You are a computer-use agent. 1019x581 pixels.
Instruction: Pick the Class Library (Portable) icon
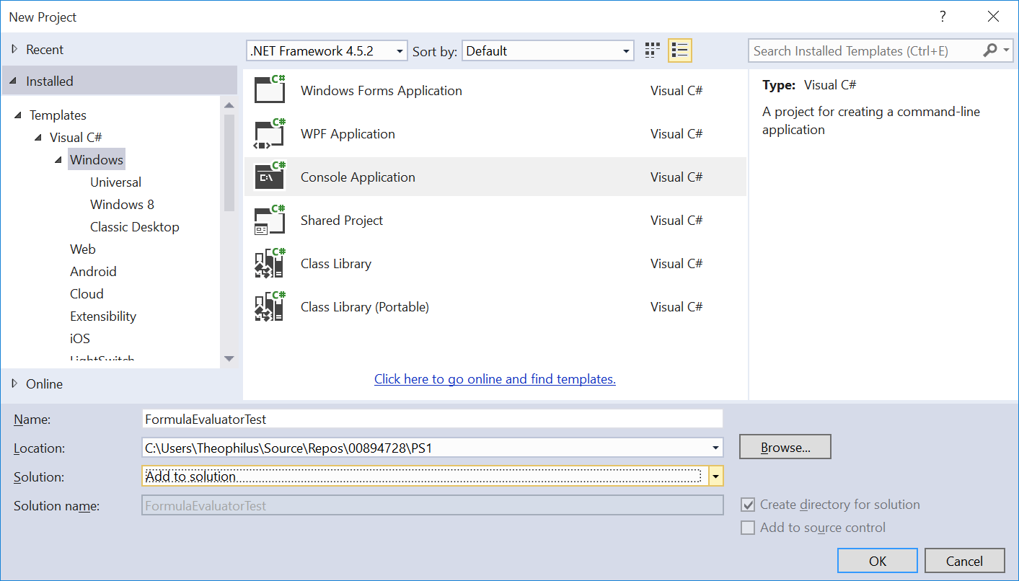click(x=270, y=306)
